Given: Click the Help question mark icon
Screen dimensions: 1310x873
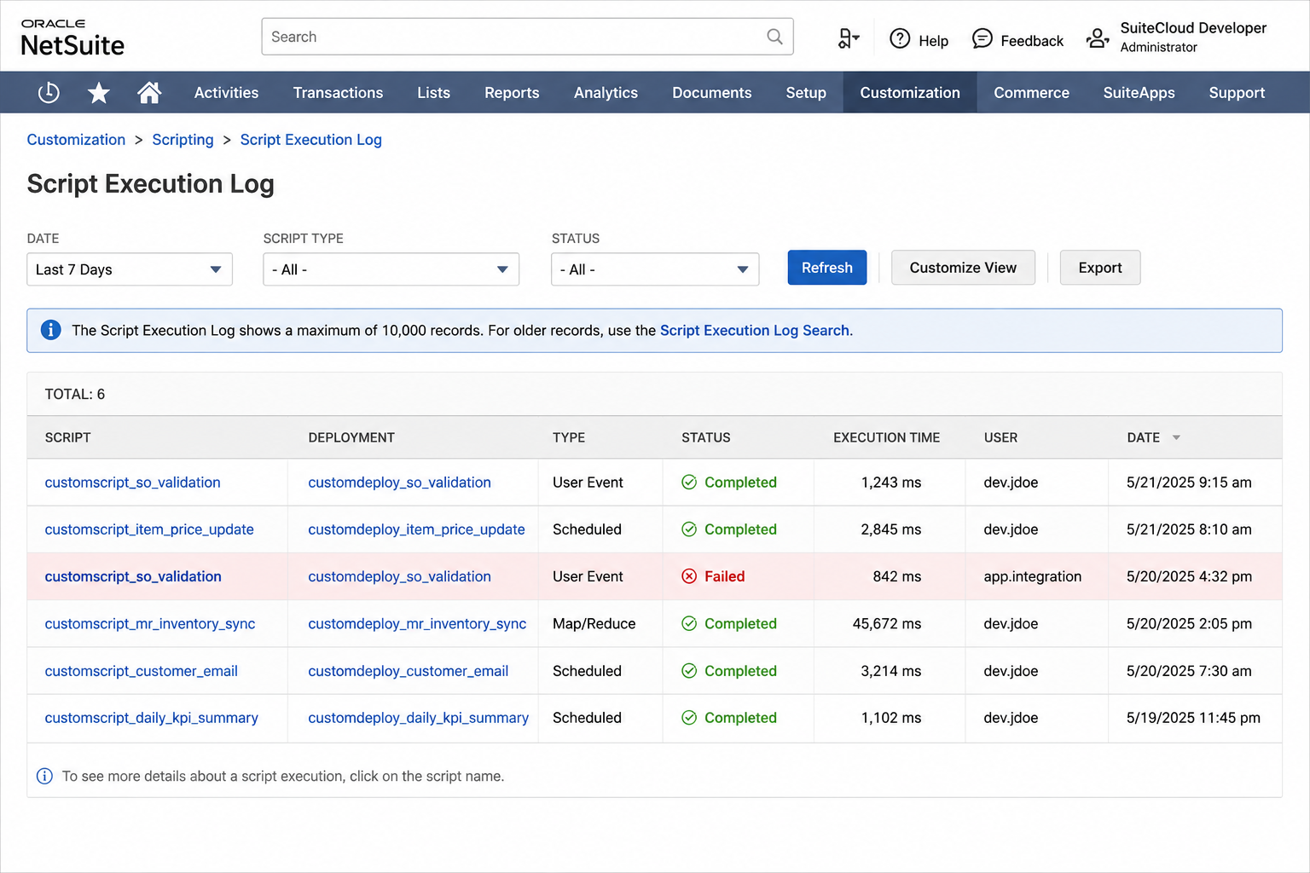Looking at the screenshot, I should [x=900, y=38].
